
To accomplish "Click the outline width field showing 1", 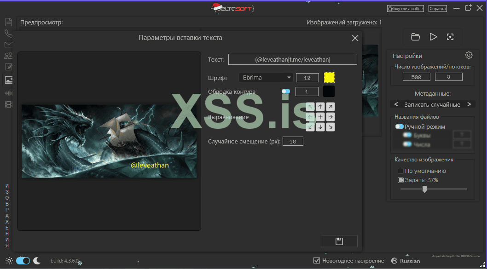I will pyautogui.click(x=307, y=92).
